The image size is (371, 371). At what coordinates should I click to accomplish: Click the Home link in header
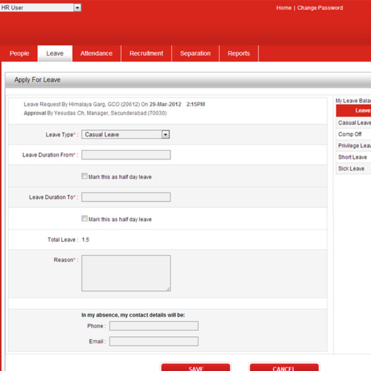pyautogui.click(x=283, y=8)
